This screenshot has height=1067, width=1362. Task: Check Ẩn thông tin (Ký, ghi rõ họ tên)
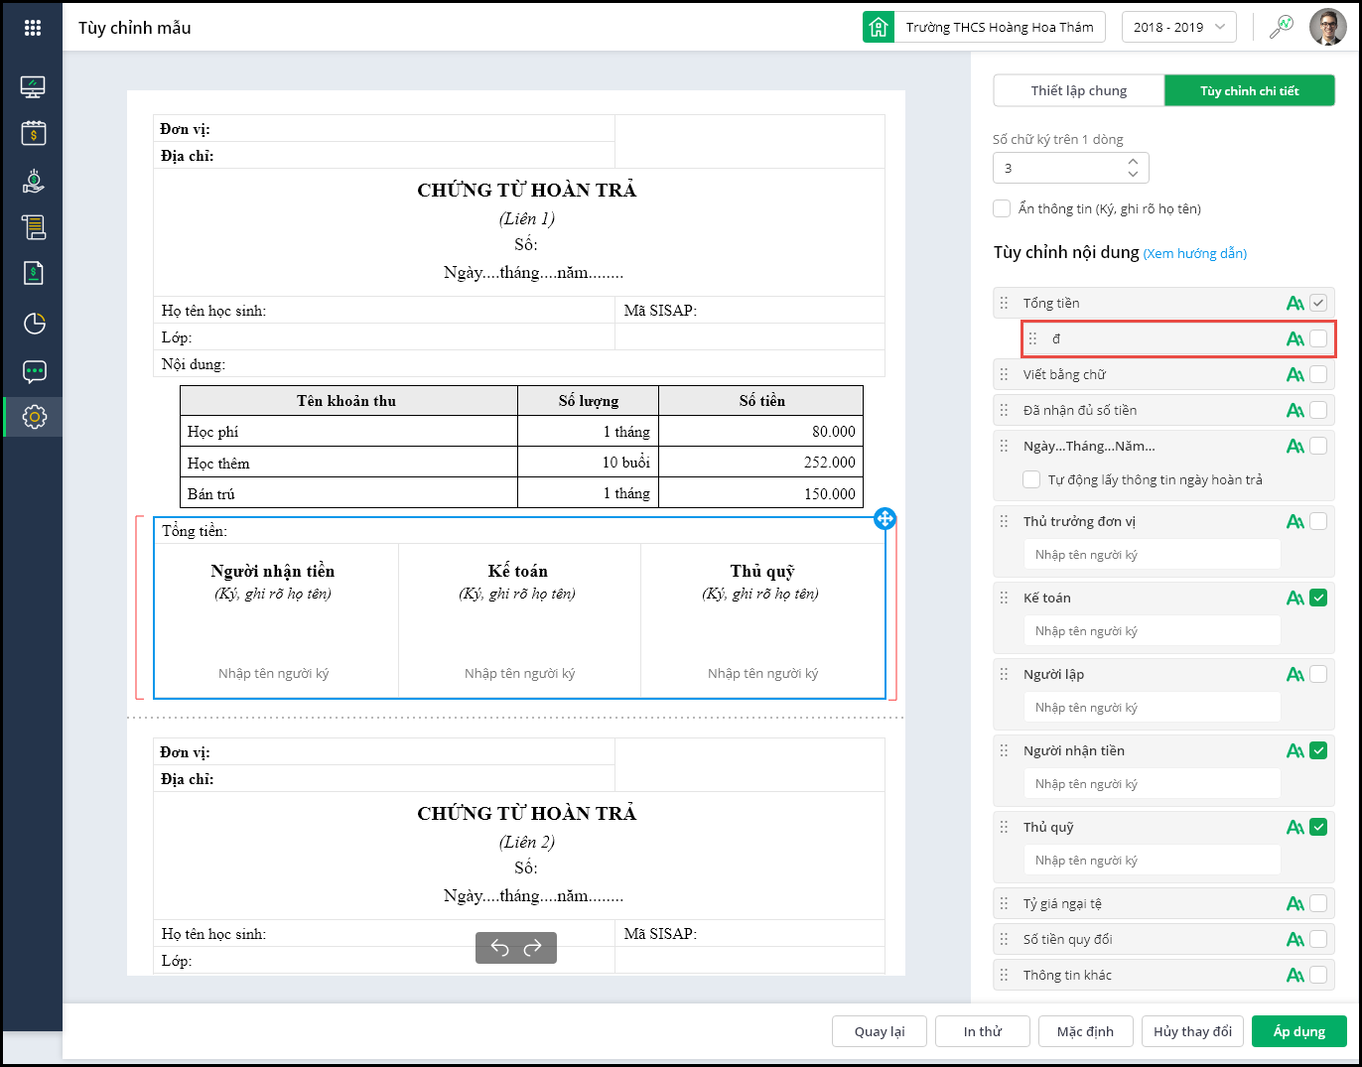[x=1003, y=208]
